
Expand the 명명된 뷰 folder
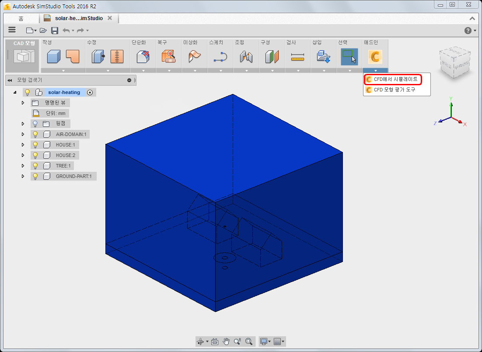tap(23, 103)
